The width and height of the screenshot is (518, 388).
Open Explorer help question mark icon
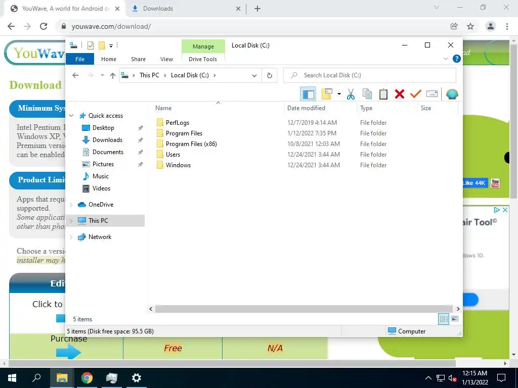coord(457,59)
